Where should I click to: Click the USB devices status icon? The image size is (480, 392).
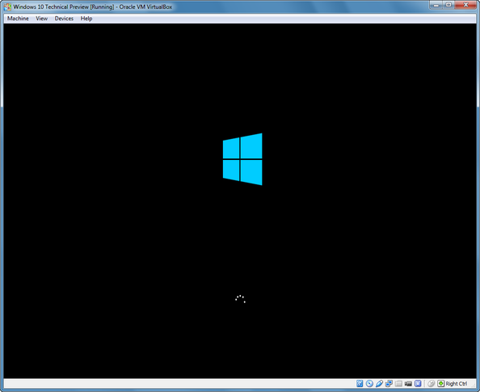point(379,383)
